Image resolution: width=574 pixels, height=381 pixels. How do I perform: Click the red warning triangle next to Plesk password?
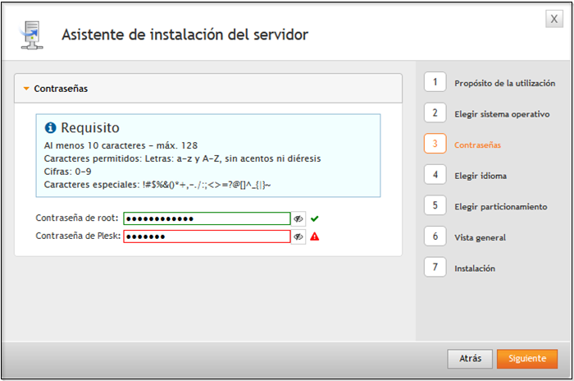[x=314, y=236]
